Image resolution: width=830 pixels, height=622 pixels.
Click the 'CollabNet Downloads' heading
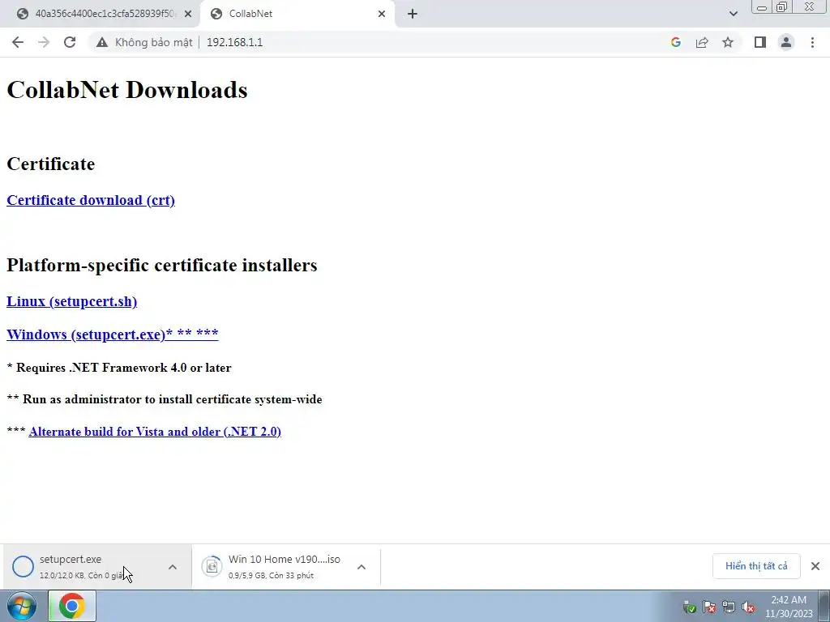(127, 89)
